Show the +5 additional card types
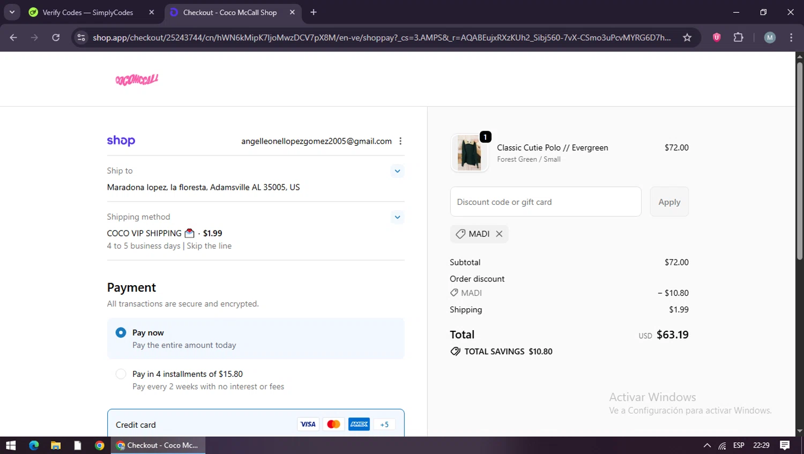 [x=384, y=424]
